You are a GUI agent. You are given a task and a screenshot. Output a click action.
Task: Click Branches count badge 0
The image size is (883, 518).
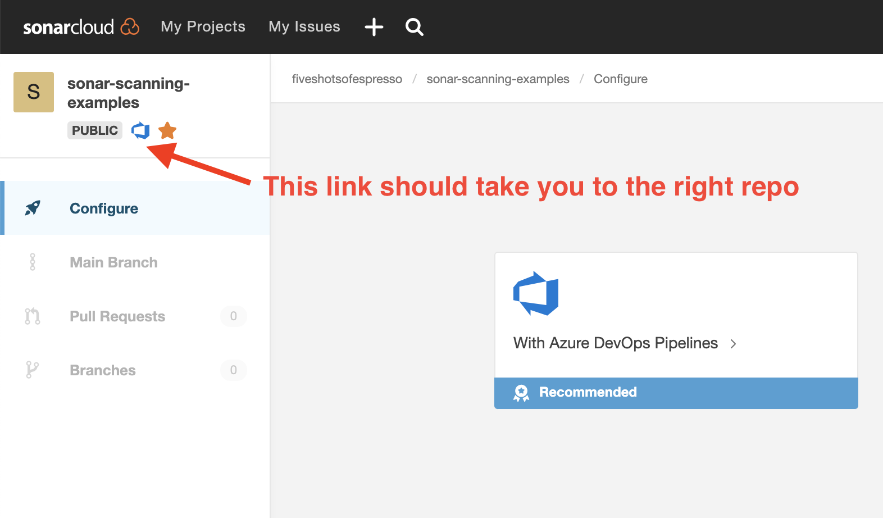pyautogui.click(x=234, y=370)
